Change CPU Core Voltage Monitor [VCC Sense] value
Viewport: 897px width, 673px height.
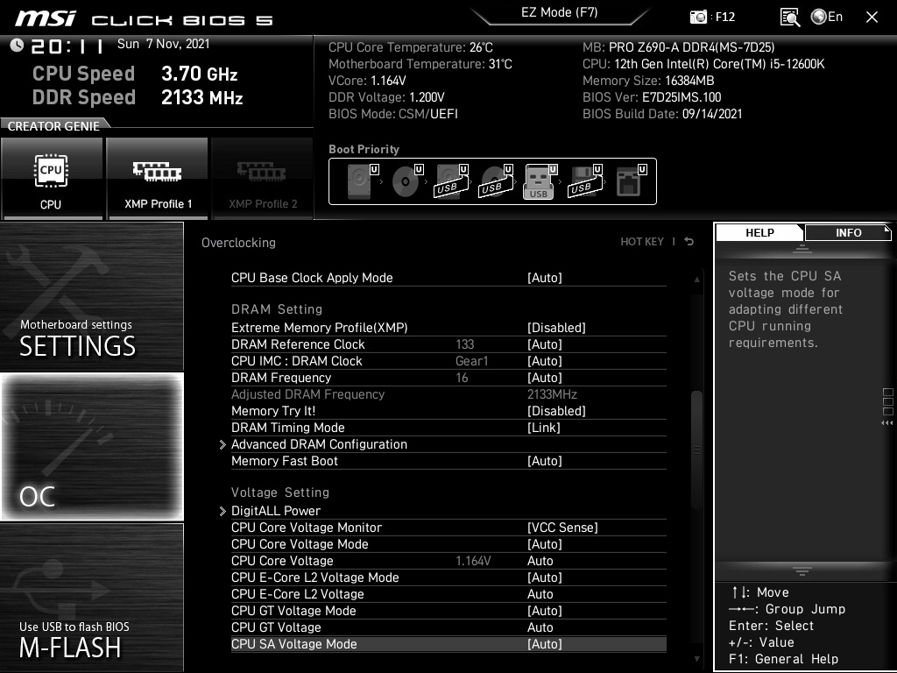[x=448, y=527]
